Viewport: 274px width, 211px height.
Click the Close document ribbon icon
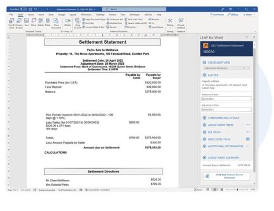pos(33,22)
